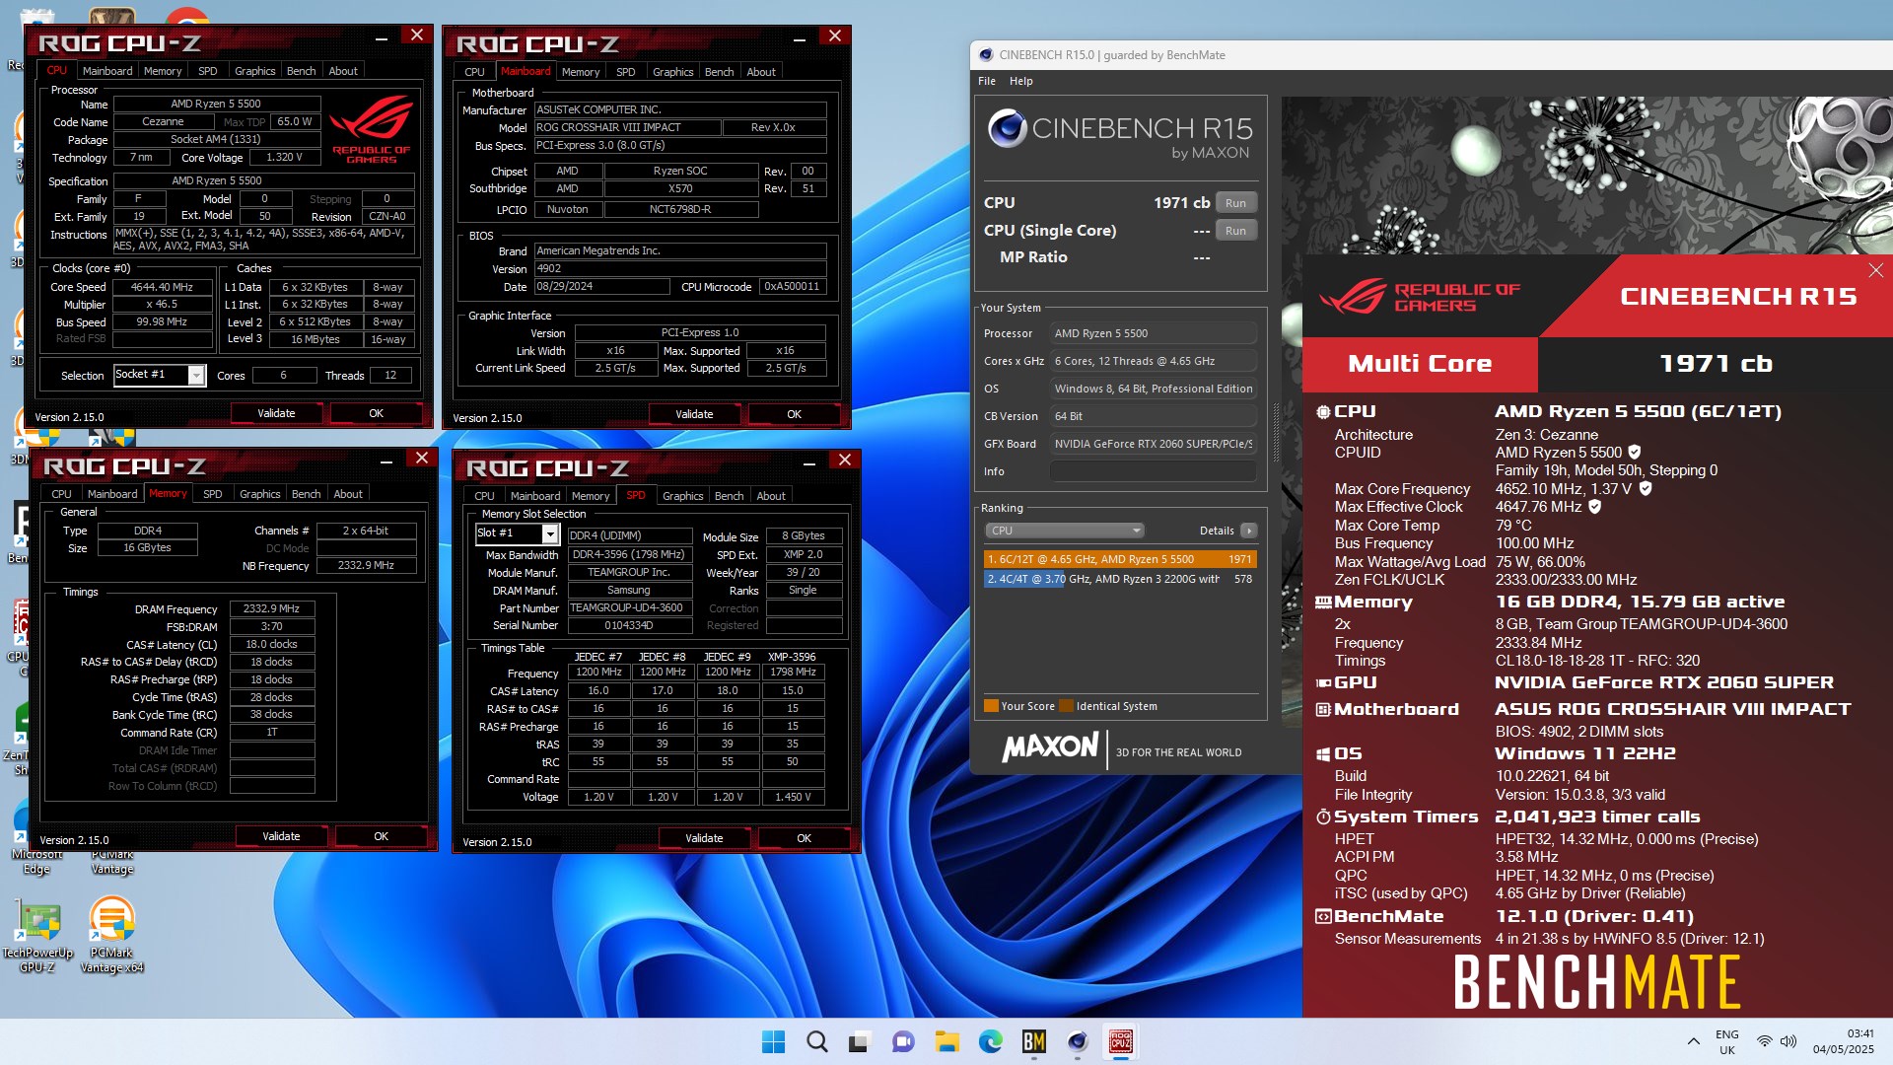Show hidden tray icons chevron
This screenshot has width=1893, height=1065.
coord(1693,1041)
